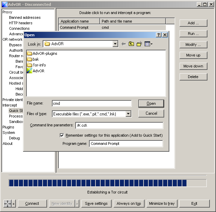Open the Files of type dropdown
This screenshot has height=212, width=216.
128,114
